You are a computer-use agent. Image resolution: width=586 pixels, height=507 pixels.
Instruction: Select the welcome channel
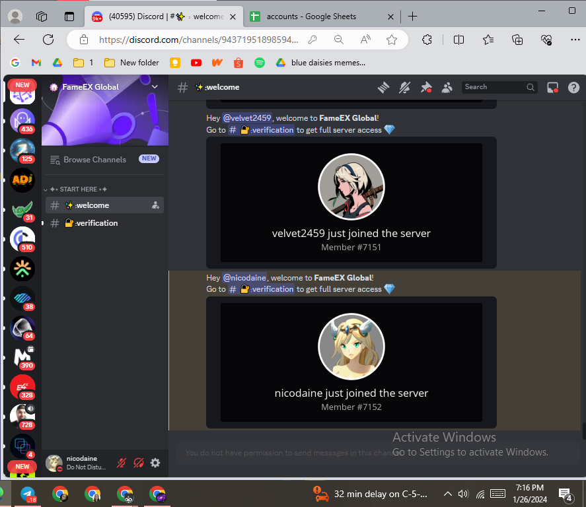coord(104,205)
